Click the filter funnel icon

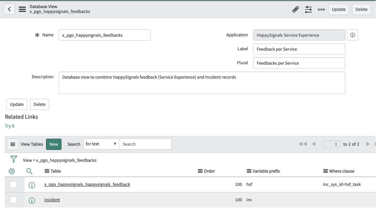[x=14, y=159]
